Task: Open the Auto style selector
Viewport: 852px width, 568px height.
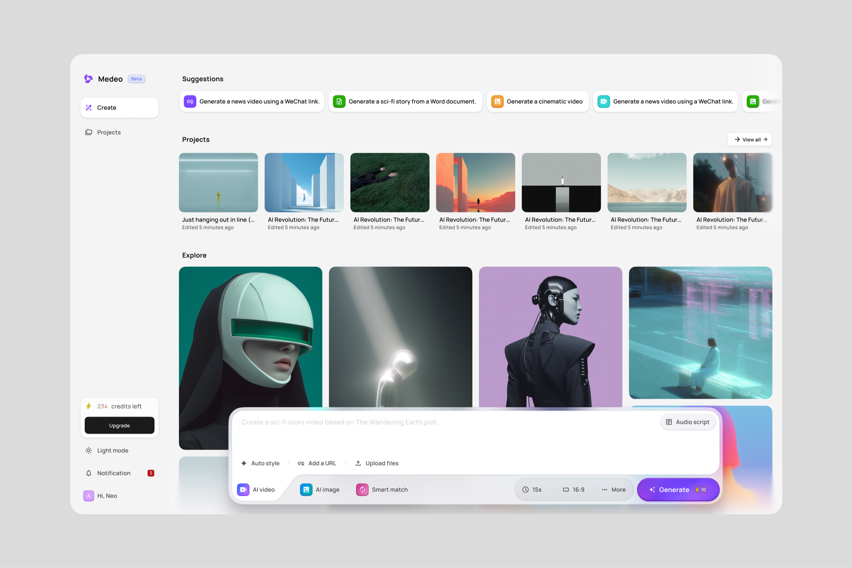Action: tap(260, 463)
